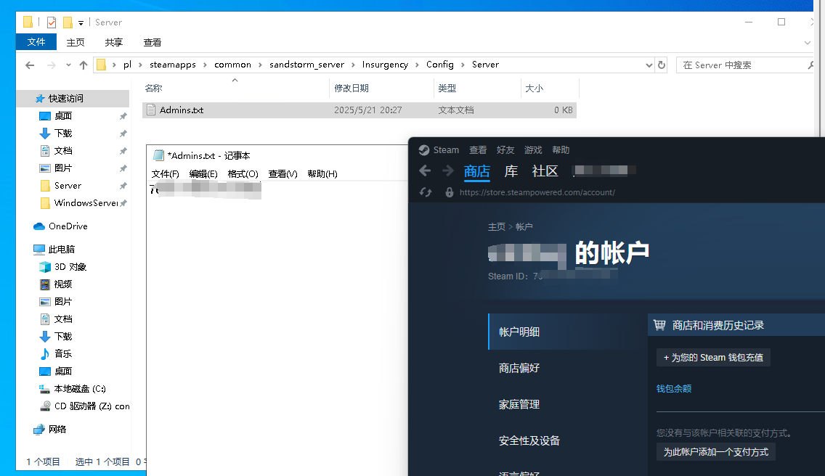Click the CD 驱动器 (Z:) disc icon
The height and width of the screenshot is (476, 825).
[x=45, y=406]
